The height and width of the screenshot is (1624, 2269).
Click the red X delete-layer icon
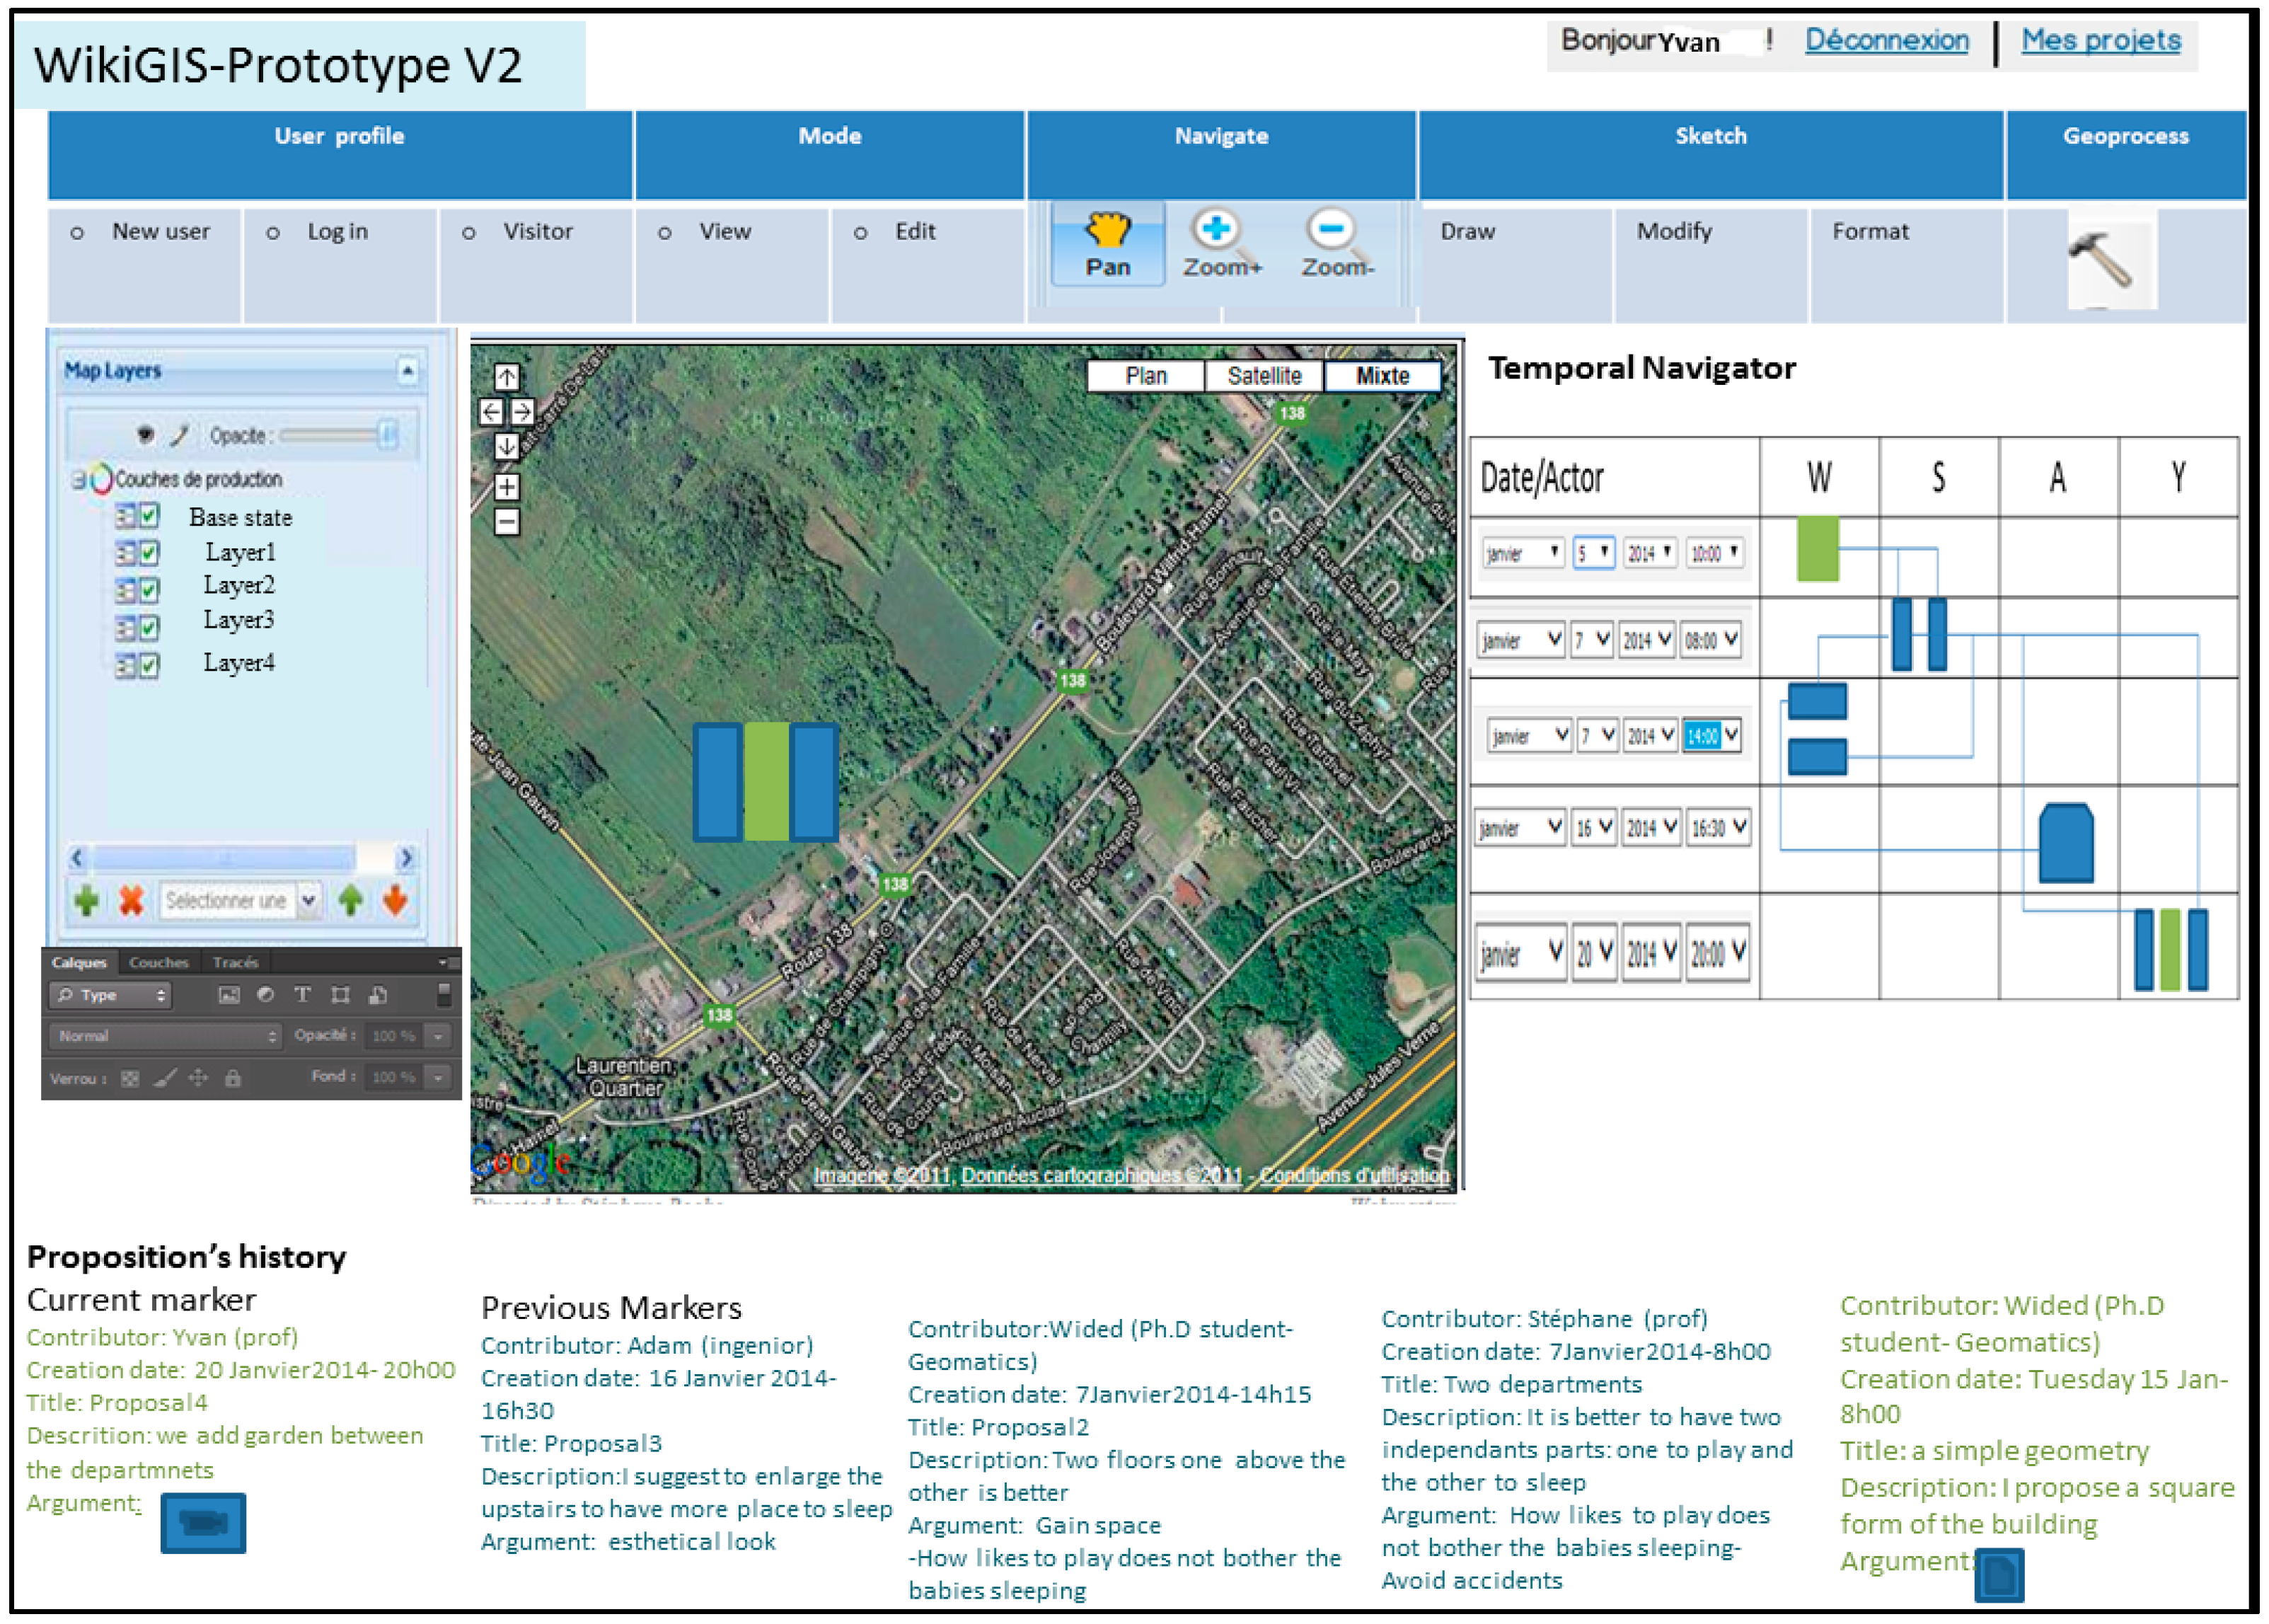131,900
